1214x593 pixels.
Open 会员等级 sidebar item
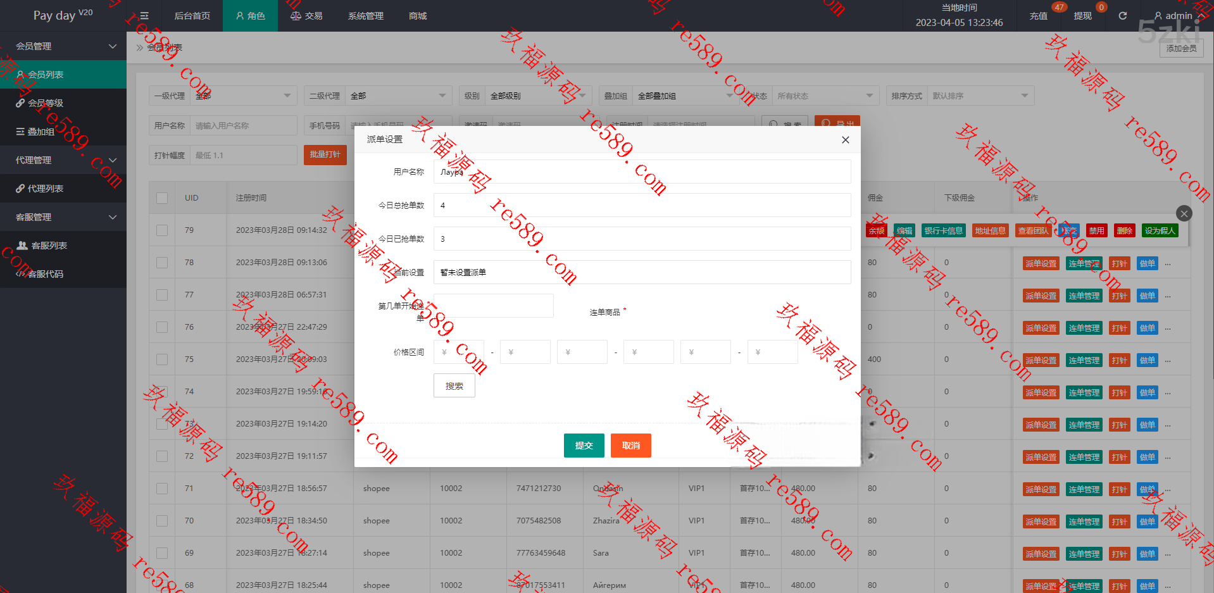[46, 103]
